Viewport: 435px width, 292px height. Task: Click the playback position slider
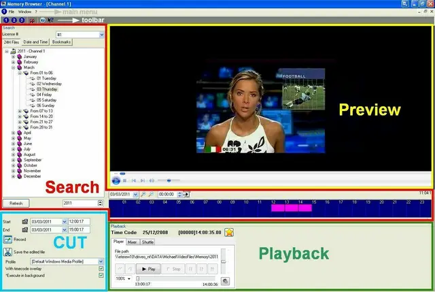click(177, 279)
